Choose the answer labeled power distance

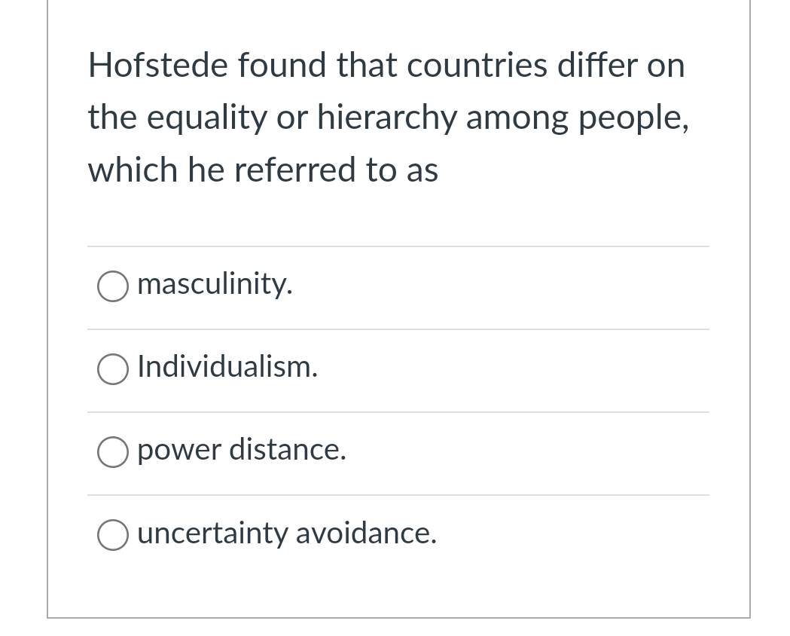[241, 450]
